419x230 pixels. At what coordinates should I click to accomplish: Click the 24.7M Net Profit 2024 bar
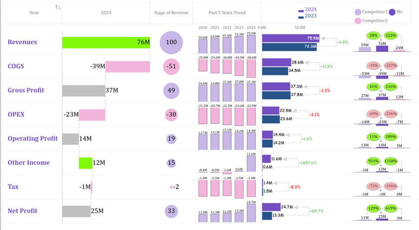tap(271, 207)
